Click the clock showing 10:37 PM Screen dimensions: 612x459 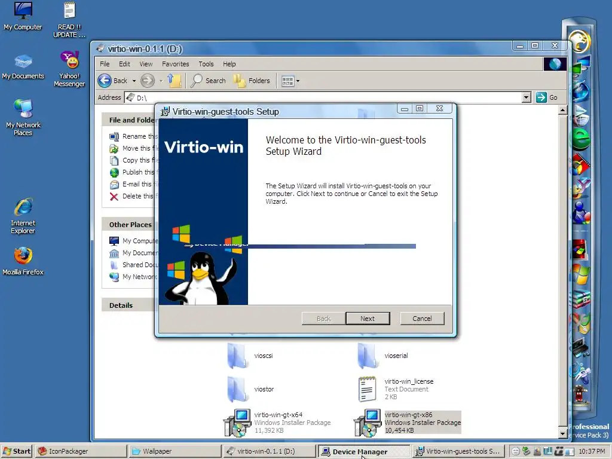592,451
